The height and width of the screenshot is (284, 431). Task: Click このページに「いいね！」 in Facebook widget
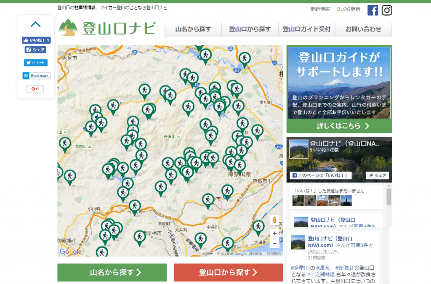pyautogui.click(x=320, y=175)
